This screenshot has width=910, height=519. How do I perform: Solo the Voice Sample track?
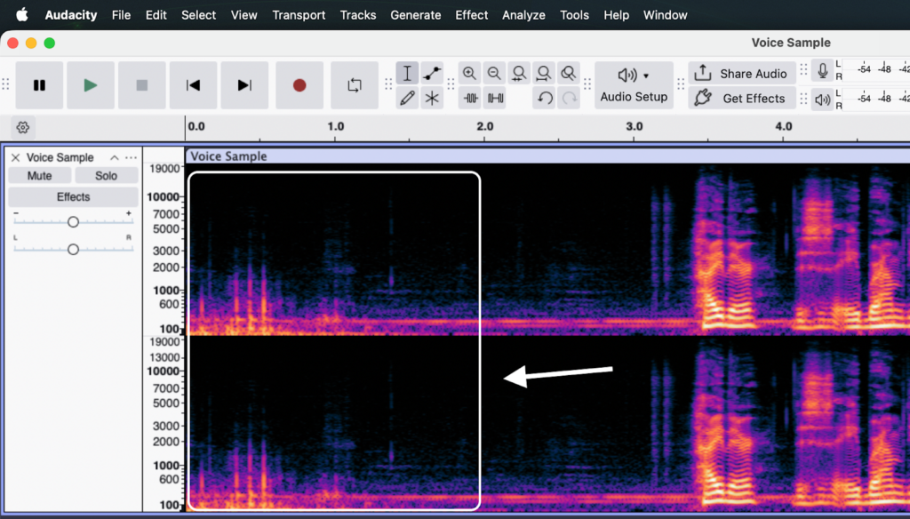(106, 176)
